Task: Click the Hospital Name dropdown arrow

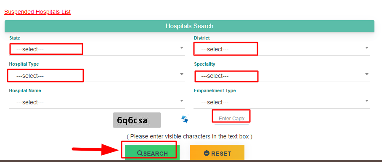Action: (182, 101)
